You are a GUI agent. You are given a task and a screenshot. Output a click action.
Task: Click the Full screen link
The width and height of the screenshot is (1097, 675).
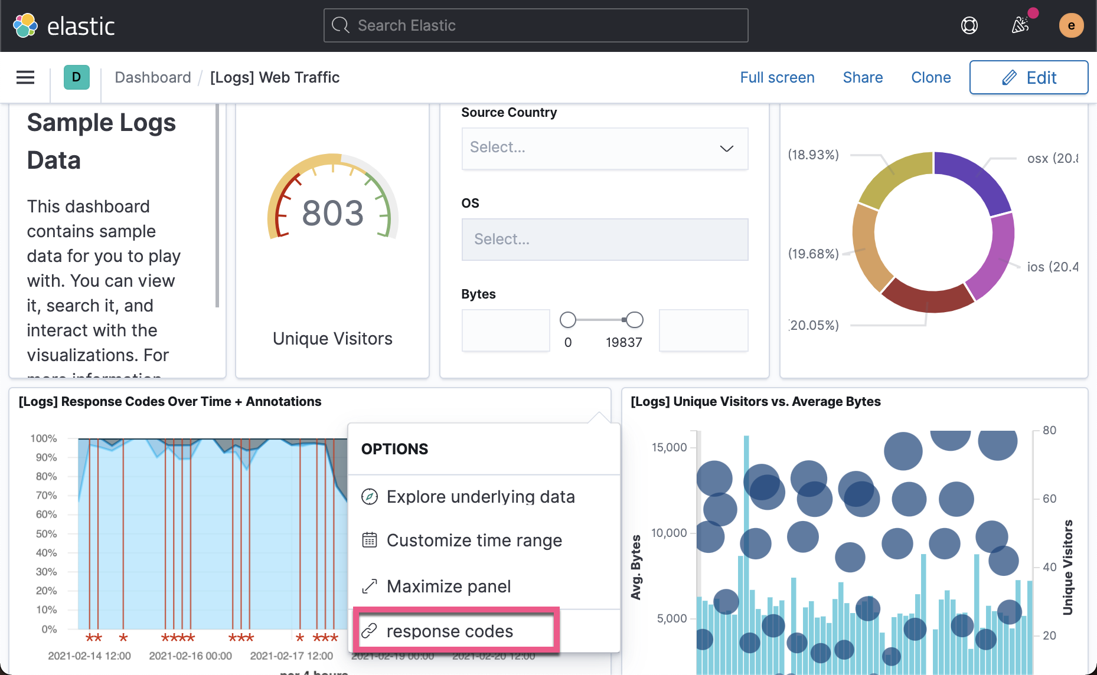click(x=777, y=77)
